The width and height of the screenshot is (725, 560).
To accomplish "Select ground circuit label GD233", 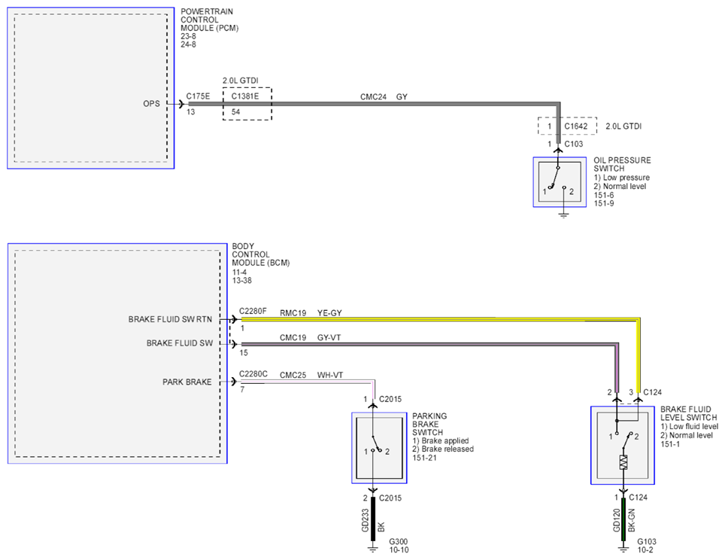I will tap(366, 521).
